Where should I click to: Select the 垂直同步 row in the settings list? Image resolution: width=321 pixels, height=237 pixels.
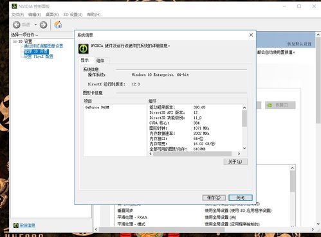(x=201, y=211)
